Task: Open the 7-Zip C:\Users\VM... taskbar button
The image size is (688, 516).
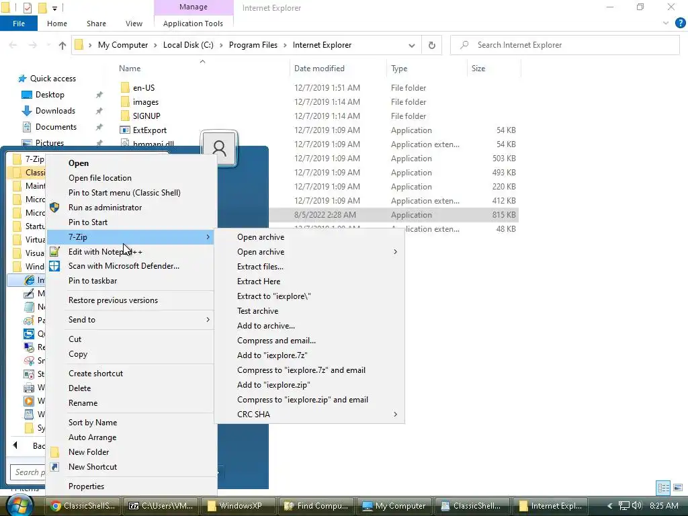Action: [x=161, y=506]
